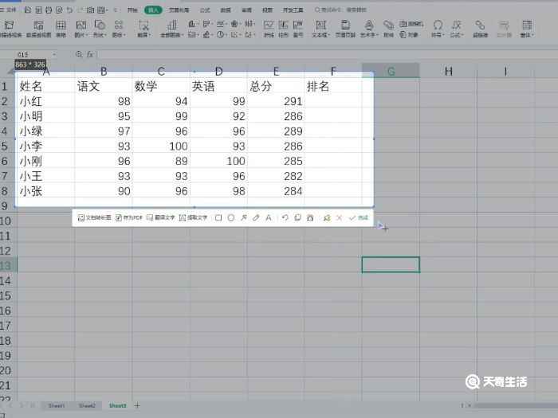Open the 符号 symbol dropdown

438,29
